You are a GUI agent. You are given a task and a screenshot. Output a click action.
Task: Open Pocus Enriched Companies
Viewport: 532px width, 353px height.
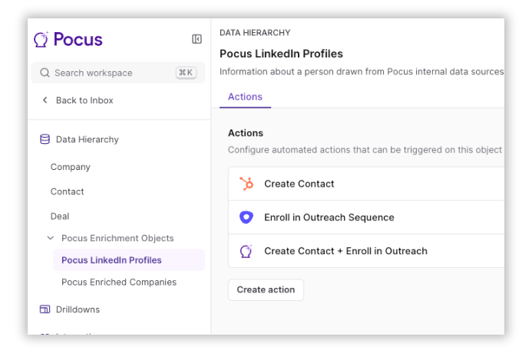pos(119,283)
